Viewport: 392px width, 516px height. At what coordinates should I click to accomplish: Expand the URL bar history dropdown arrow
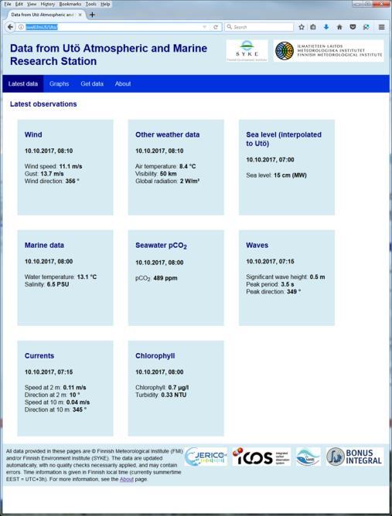tap(205, 27)
